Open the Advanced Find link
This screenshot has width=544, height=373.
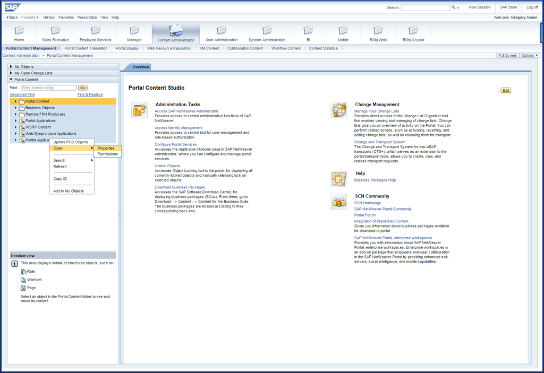[22, 94]
